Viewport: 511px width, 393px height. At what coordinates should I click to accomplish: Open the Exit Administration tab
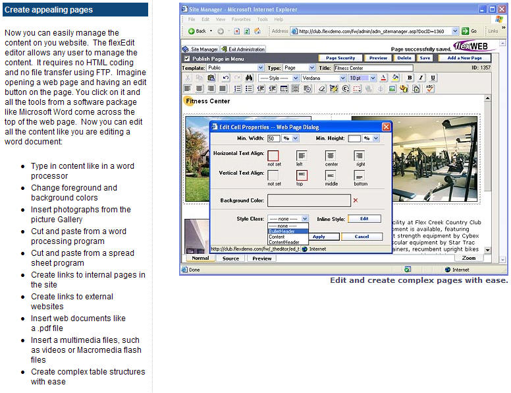tap(243, 49)
